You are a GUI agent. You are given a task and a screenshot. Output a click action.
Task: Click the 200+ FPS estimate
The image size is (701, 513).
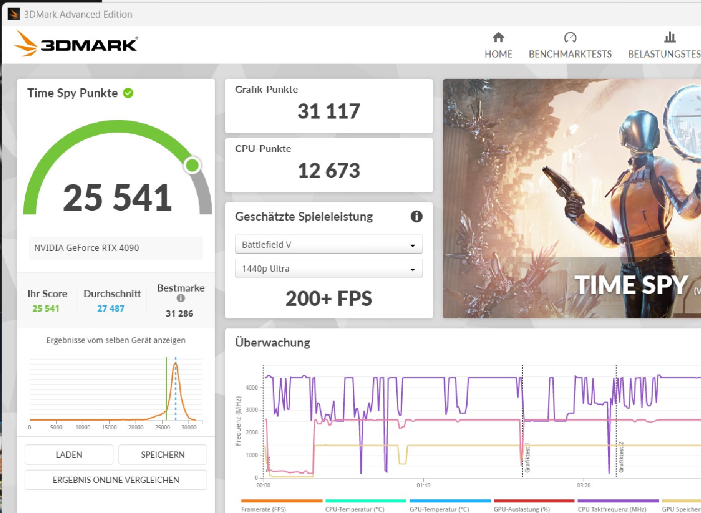[x=329, y=299]
